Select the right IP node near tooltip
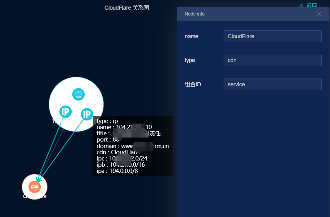330x217 pixels. (x=87, y=114)
